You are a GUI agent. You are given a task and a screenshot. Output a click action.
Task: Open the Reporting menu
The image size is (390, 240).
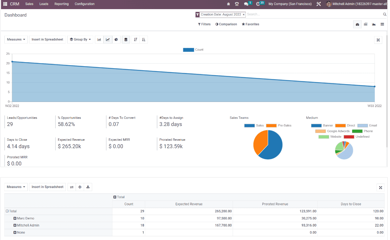point(61,4)
